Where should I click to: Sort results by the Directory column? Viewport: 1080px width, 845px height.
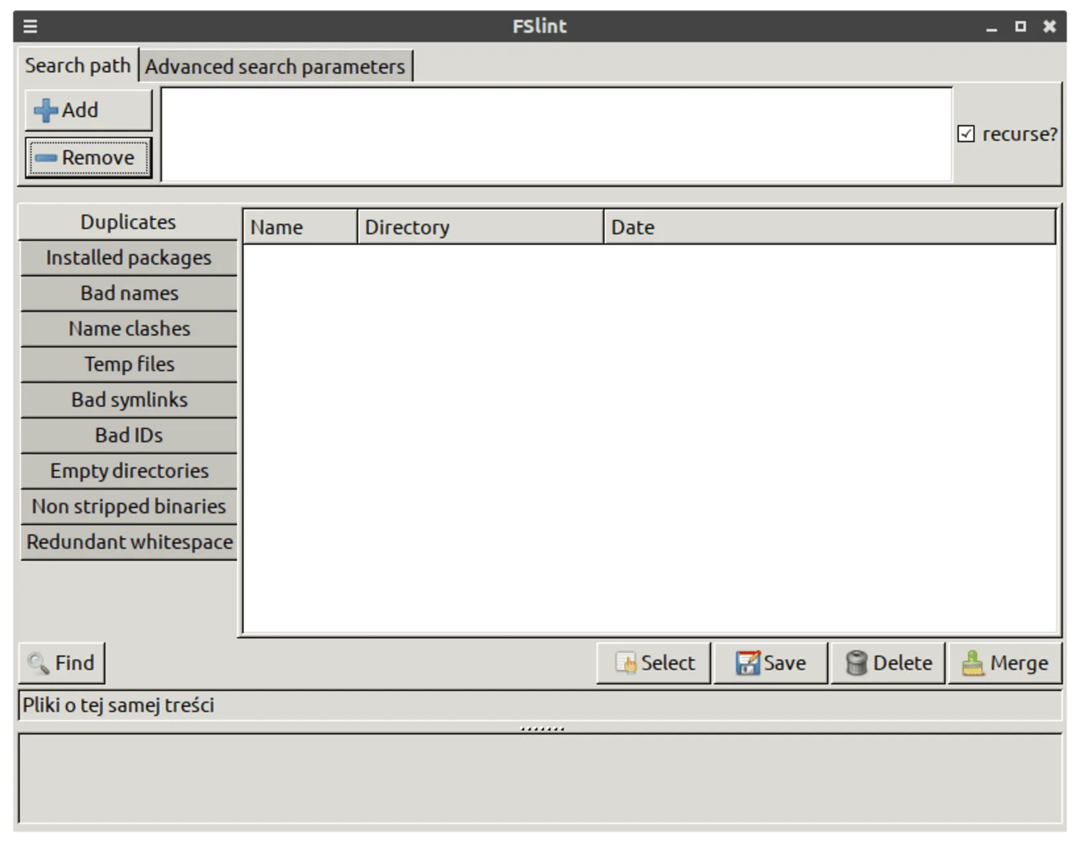click(481, 227)
